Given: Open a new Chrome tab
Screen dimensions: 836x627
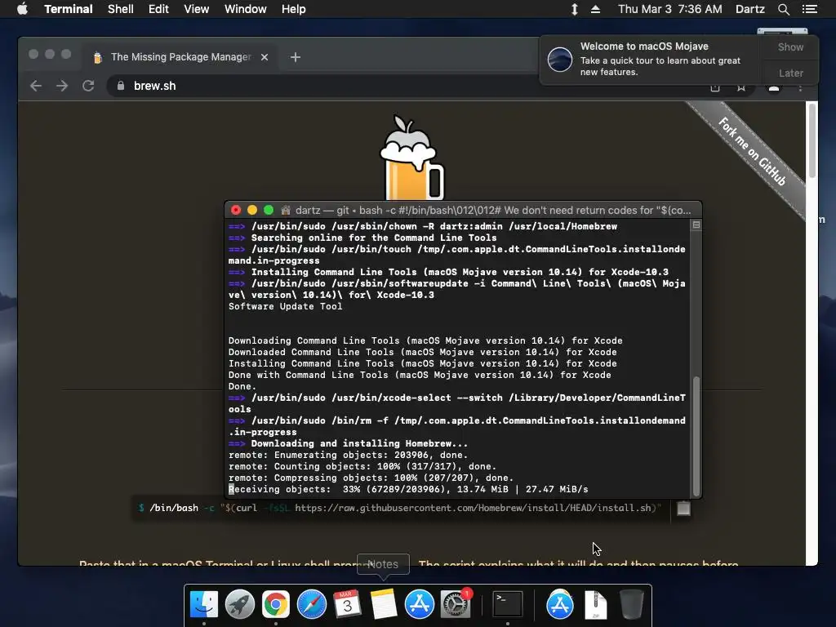Looking at the screenshot, I should 296,57.
